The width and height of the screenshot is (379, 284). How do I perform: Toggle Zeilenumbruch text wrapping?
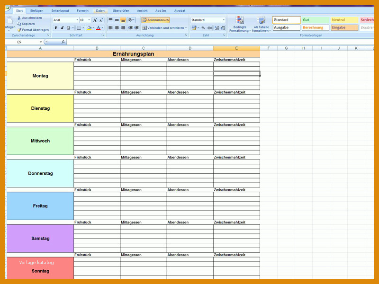coord(155,20)
